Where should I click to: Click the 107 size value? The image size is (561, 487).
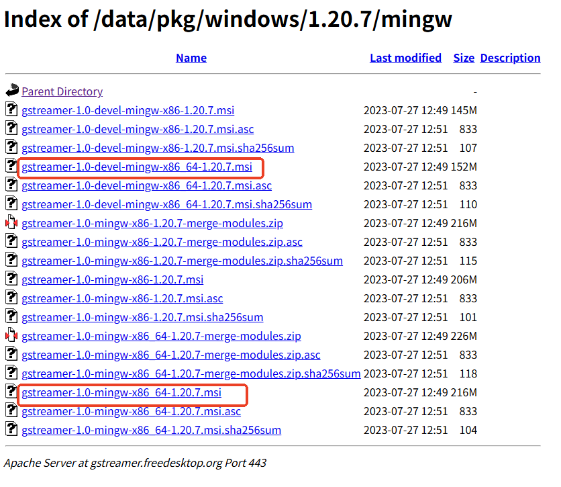pyautogui.click(x=468, y=148)
